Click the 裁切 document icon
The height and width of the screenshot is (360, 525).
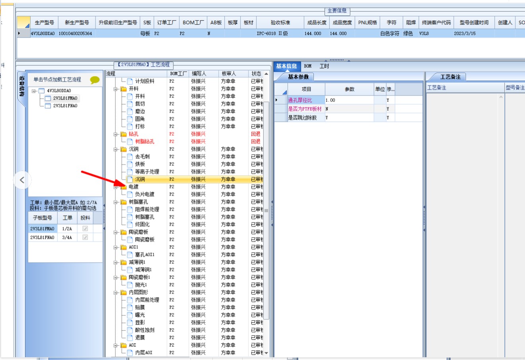click(130, 104)
